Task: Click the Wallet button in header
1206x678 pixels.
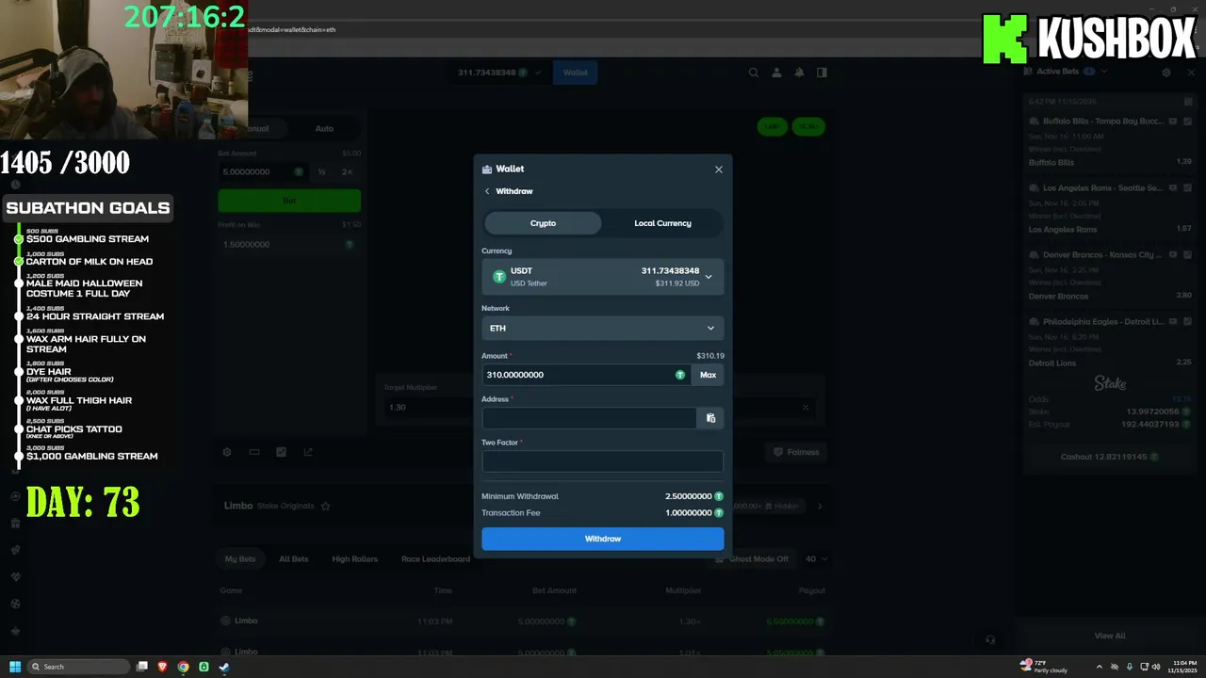Action: [575, 73]
